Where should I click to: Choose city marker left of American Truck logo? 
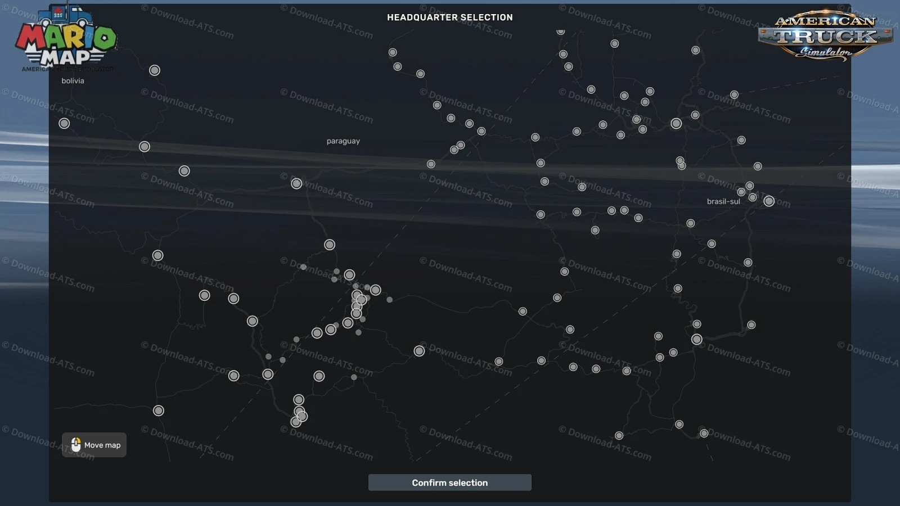pos(696,51)
